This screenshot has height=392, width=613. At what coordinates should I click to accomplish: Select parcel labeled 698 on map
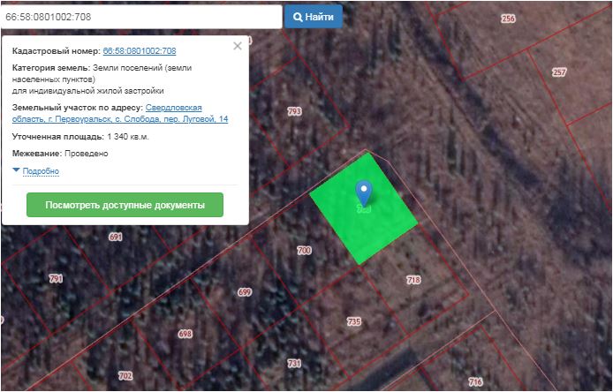(185, 334)
